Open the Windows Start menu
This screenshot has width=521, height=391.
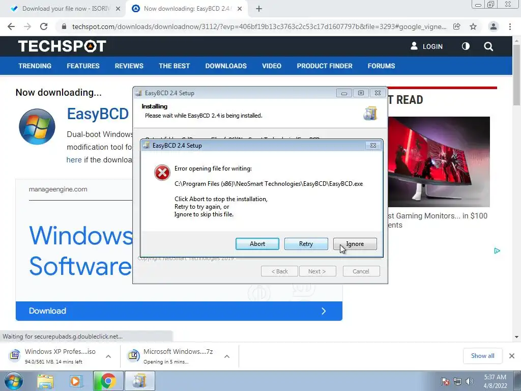pos(13,381)
